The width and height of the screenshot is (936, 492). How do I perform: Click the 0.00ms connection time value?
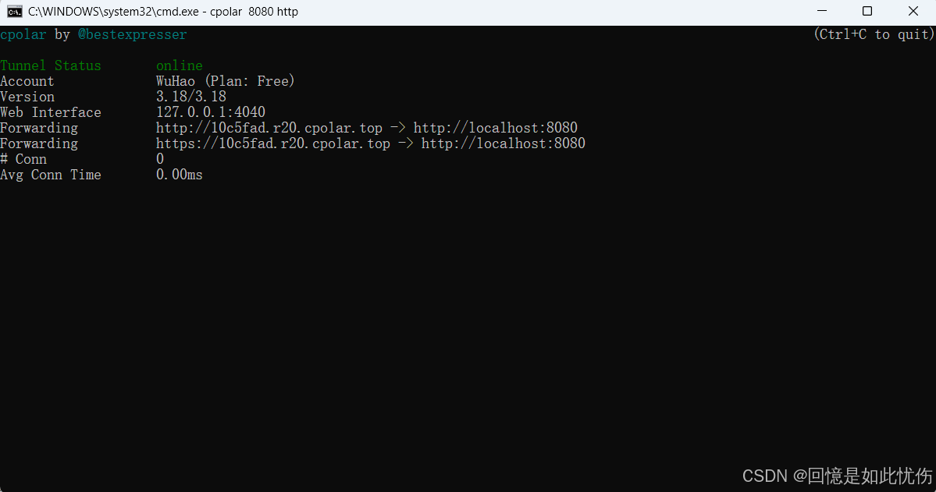click(x=180, y=175)
